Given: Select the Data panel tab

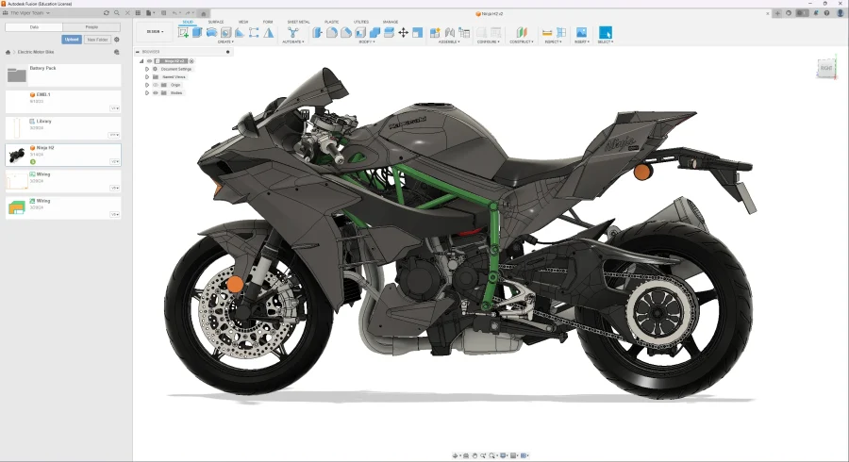Looking at the screenshot, I should (x=34, y=27).
